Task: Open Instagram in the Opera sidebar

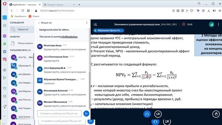Action: pos(5,59)
